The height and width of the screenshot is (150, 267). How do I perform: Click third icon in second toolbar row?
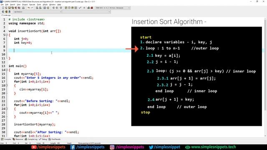(x=9, y=12)
